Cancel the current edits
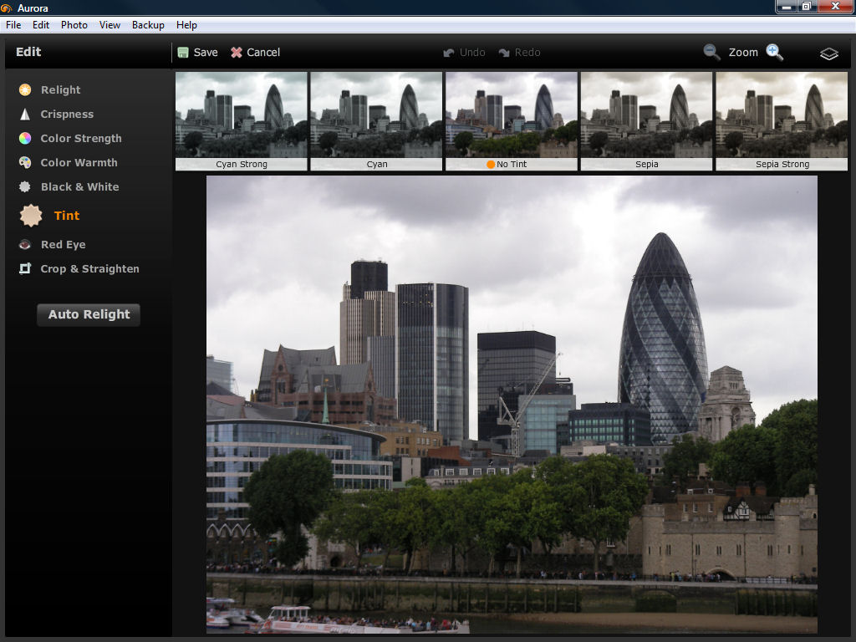This screenshot has height=642, width=856. click(x=255, y=53)
